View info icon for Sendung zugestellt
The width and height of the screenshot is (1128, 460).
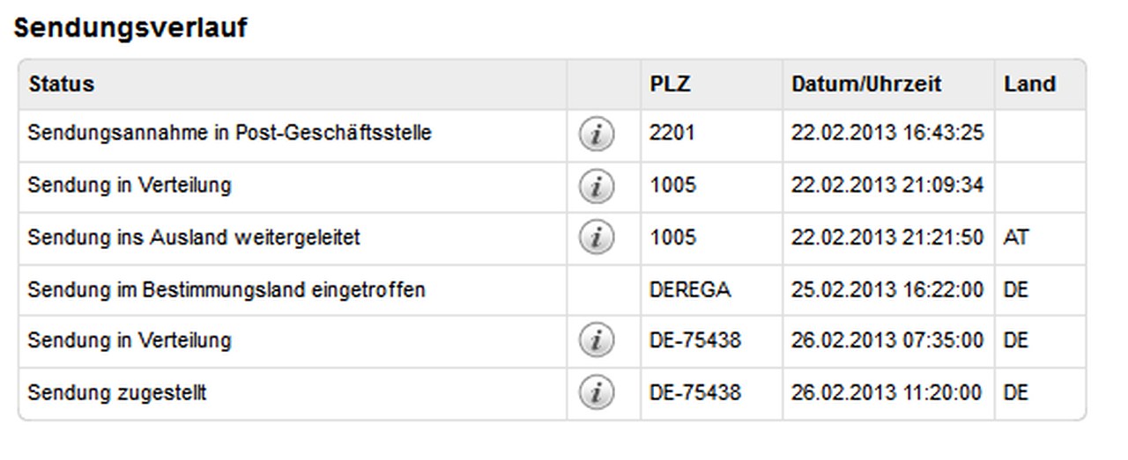coord(596,392)
